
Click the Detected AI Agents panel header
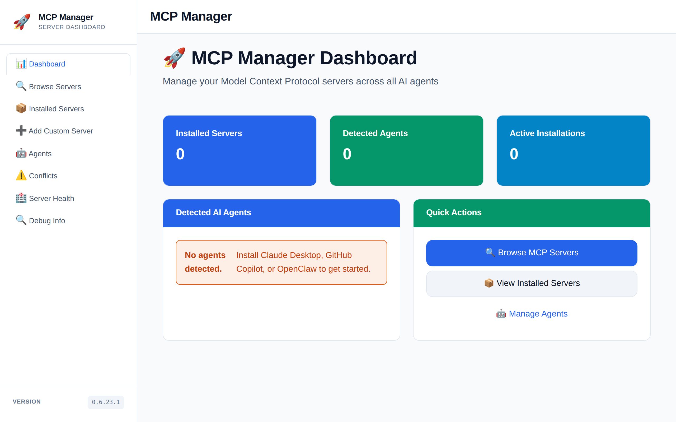coord(281,213)
